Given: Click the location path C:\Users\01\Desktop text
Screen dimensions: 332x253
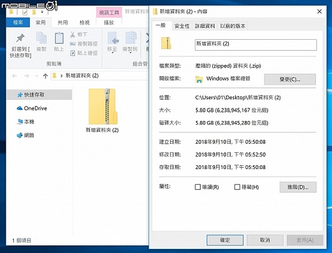Looking at the screenshot, I should [x=238, y=97].
